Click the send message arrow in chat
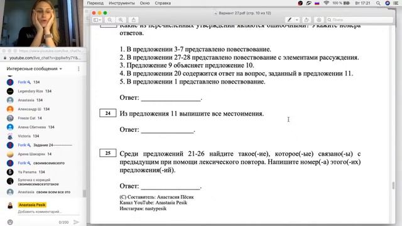402x226 pixels. coord(76,222)
